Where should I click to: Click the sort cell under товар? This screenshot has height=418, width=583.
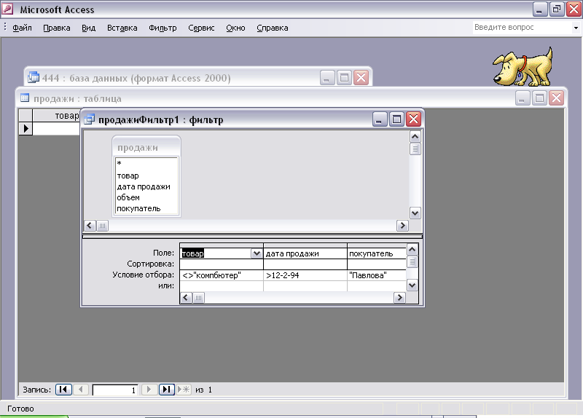pos(222,264)
